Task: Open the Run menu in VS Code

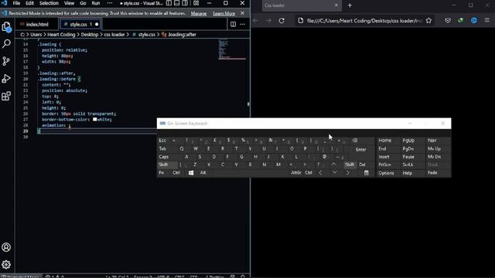Action: click(x=96, y=3)
